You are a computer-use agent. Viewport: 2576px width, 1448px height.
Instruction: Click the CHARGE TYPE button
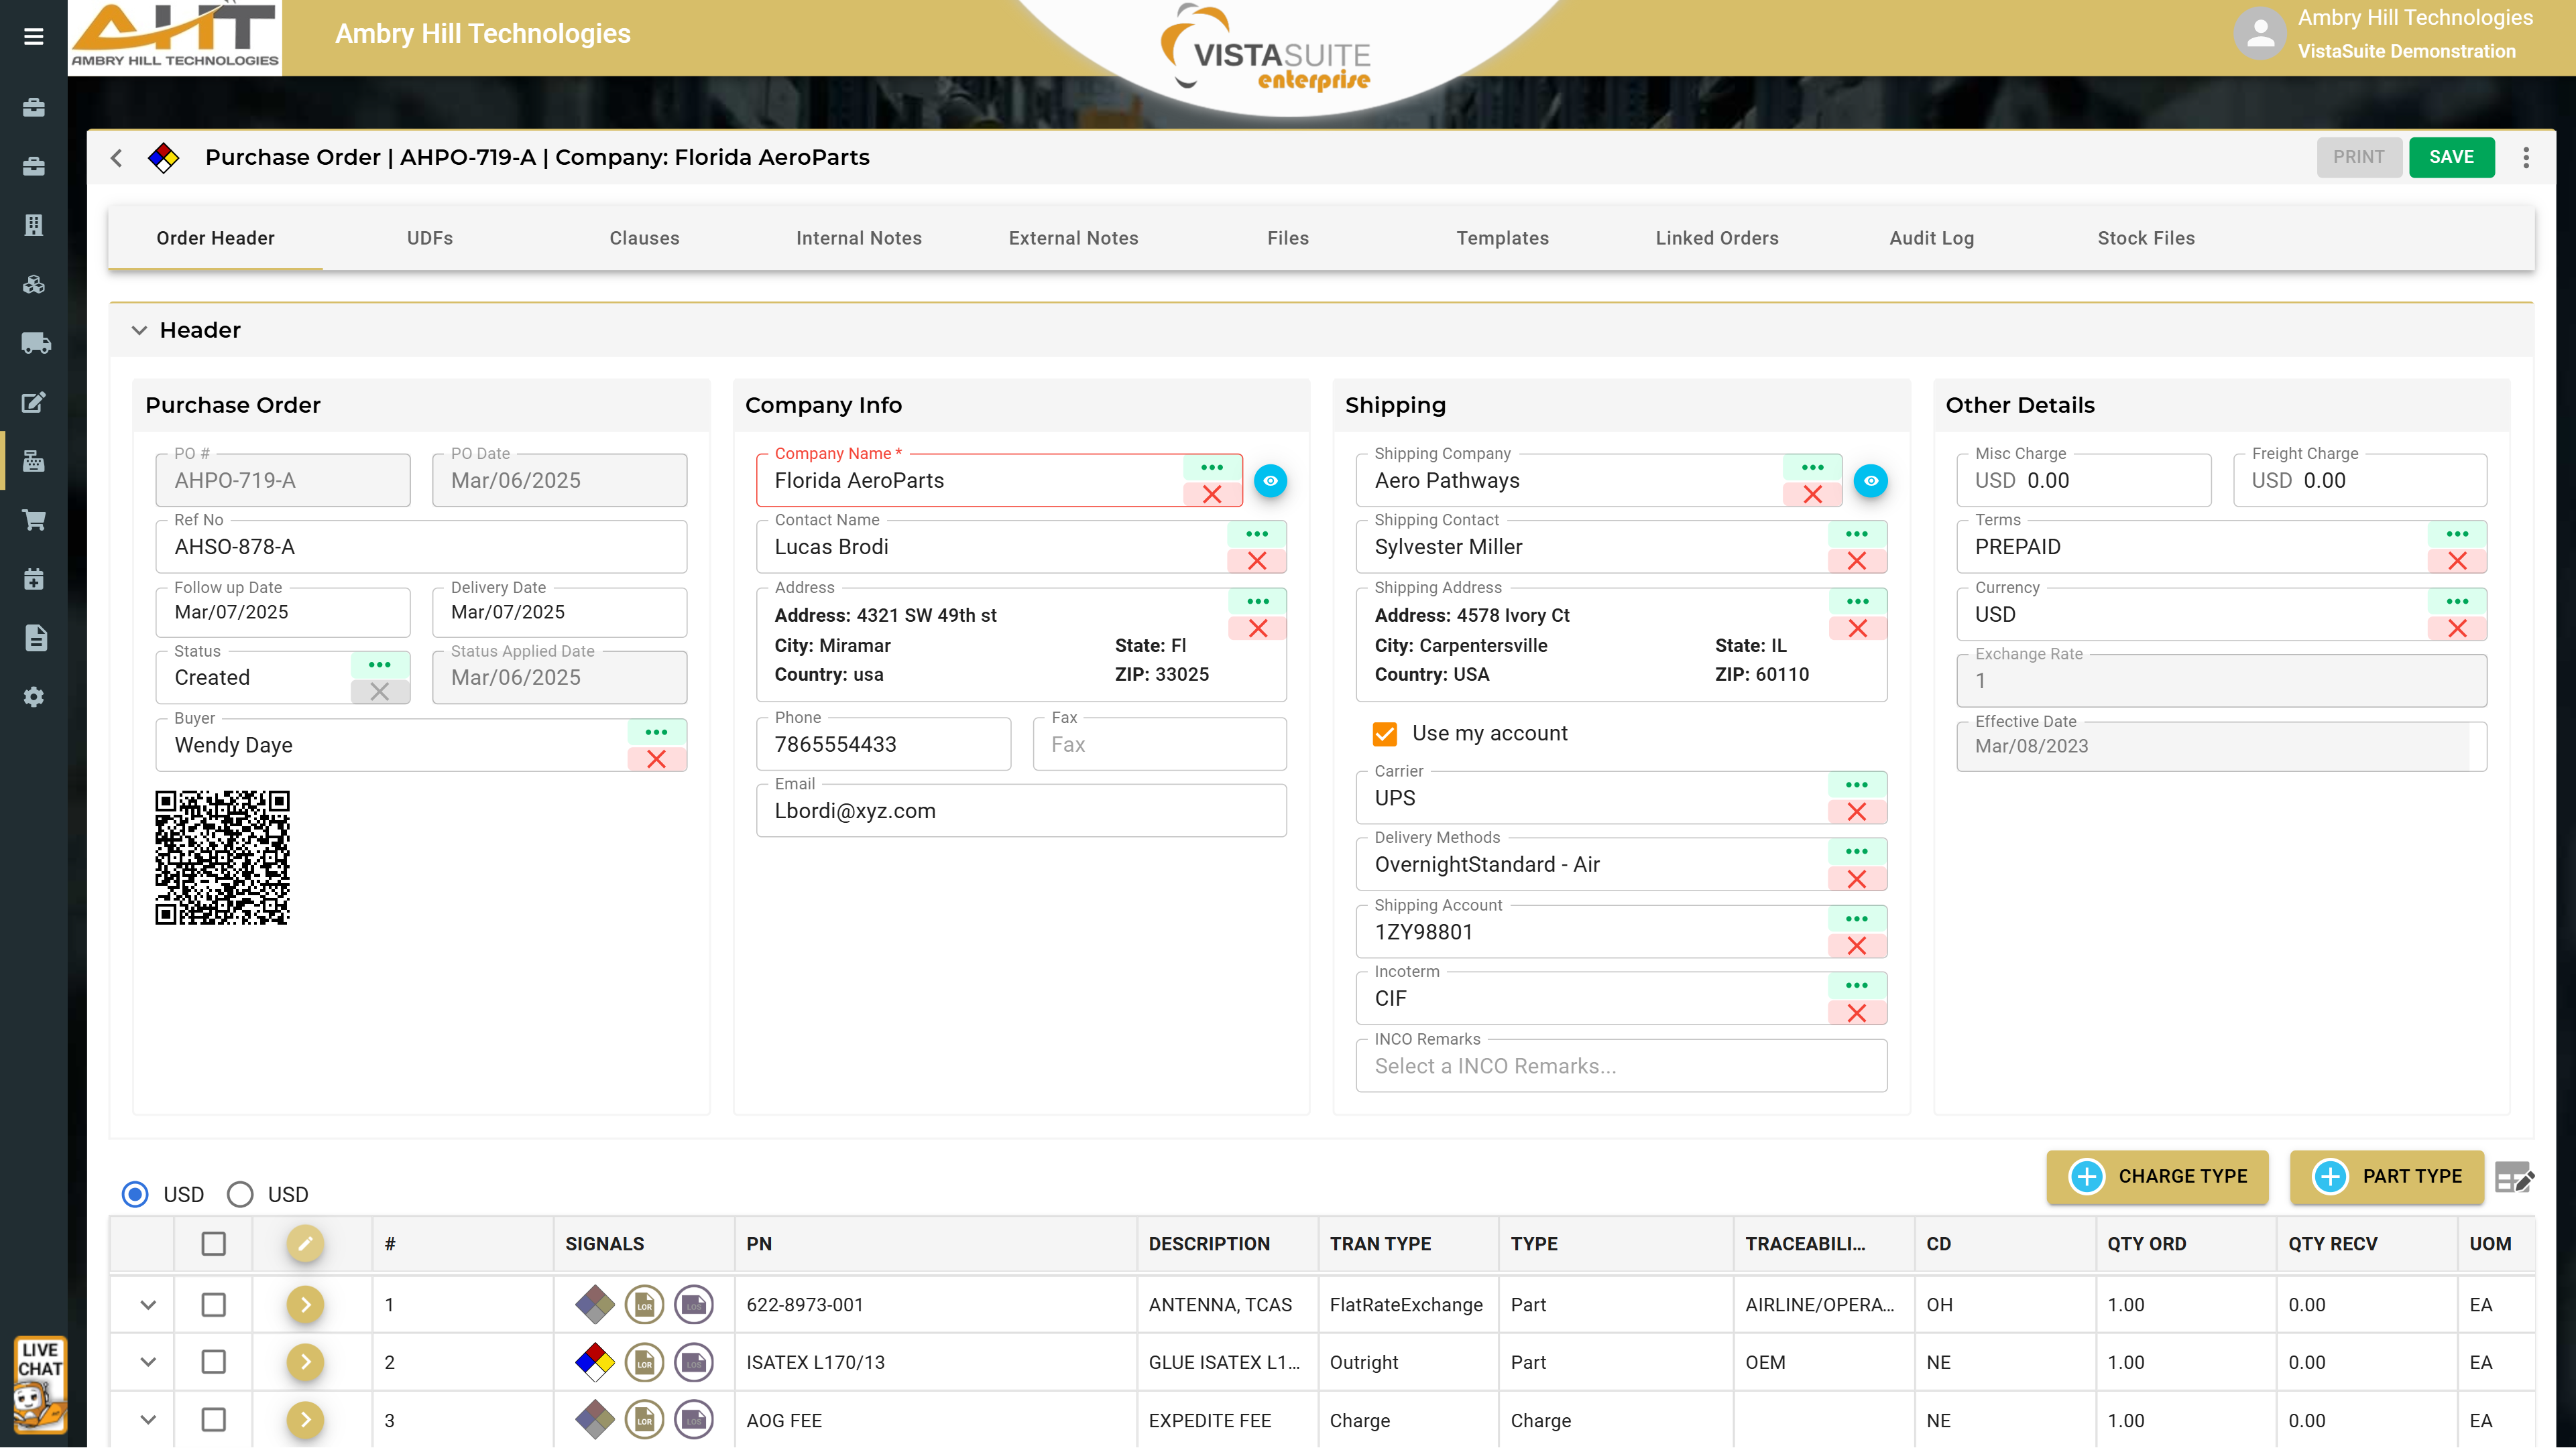pos(2157,1176)
